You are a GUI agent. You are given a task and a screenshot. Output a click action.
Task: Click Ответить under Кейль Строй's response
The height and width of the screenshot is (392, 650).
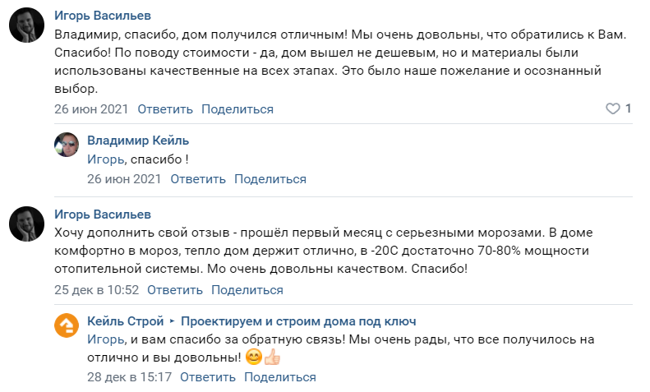coord(208,376)
